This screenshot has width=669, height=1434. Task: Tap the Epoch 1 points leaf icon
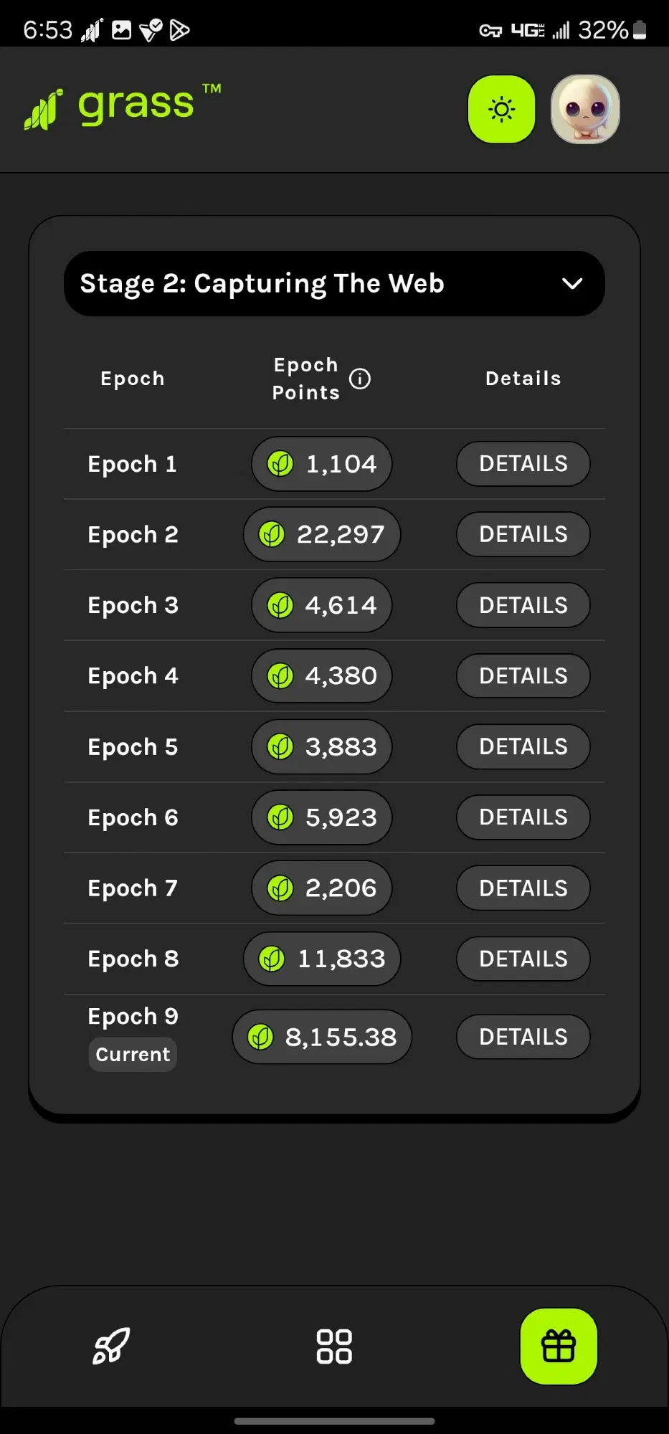[x=280, y=464]
